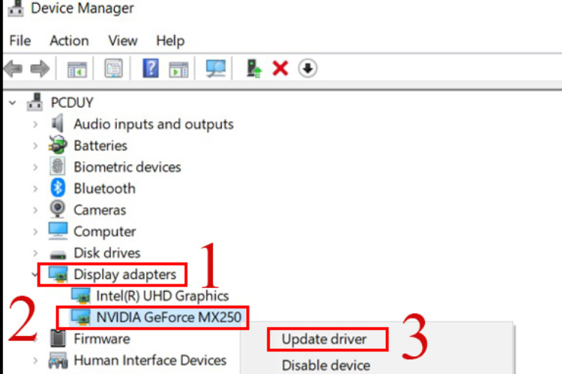The height and width of the screenshot is (374, 562).
Task: Open Properties from the toolbar icon
Action: [113, 69]
